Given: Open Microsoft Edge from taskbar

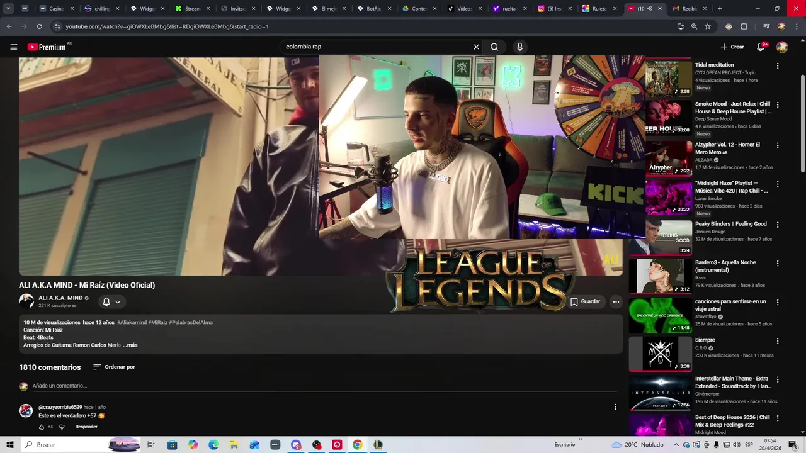Looking at the screenshot, I should pyautogui.click(x=213, y=445).
